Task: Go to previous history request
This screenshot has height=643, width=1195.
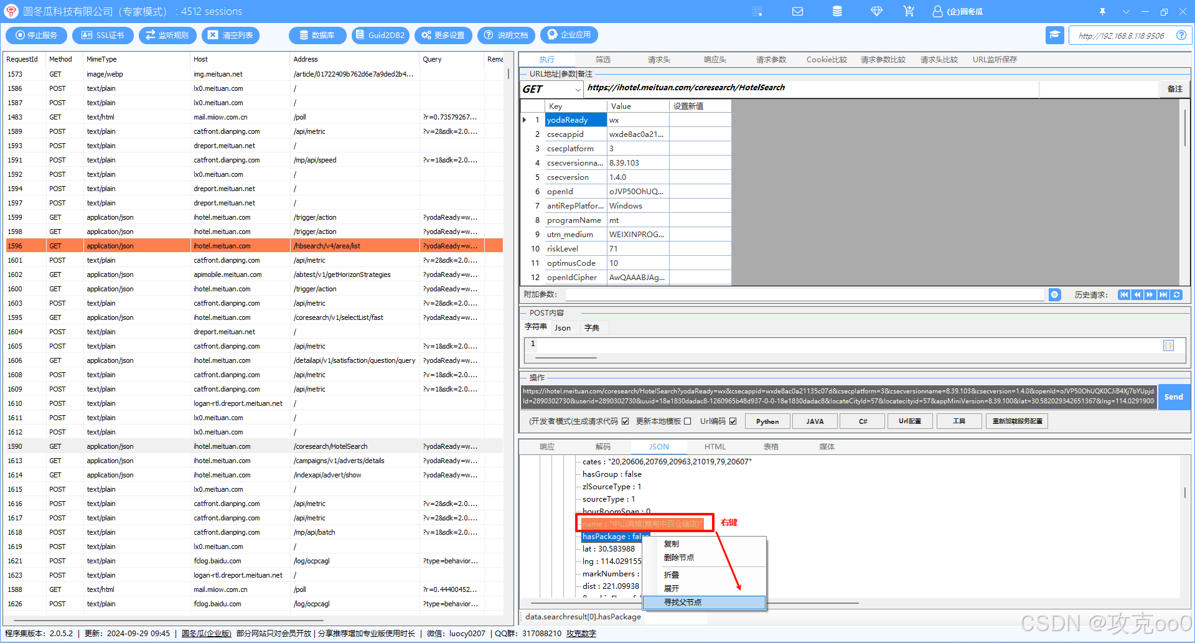Action: (x=1137, y=294)
